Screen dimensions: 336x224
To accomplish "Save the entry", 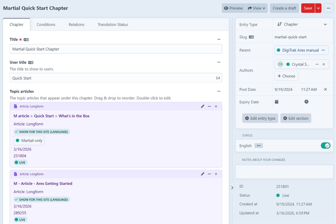I will (308, 8).
